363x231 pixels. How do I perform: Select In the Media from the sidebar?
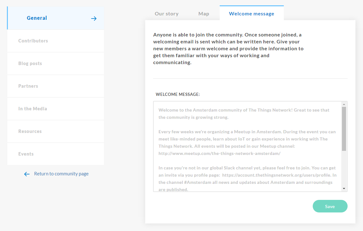coord(33,109)
